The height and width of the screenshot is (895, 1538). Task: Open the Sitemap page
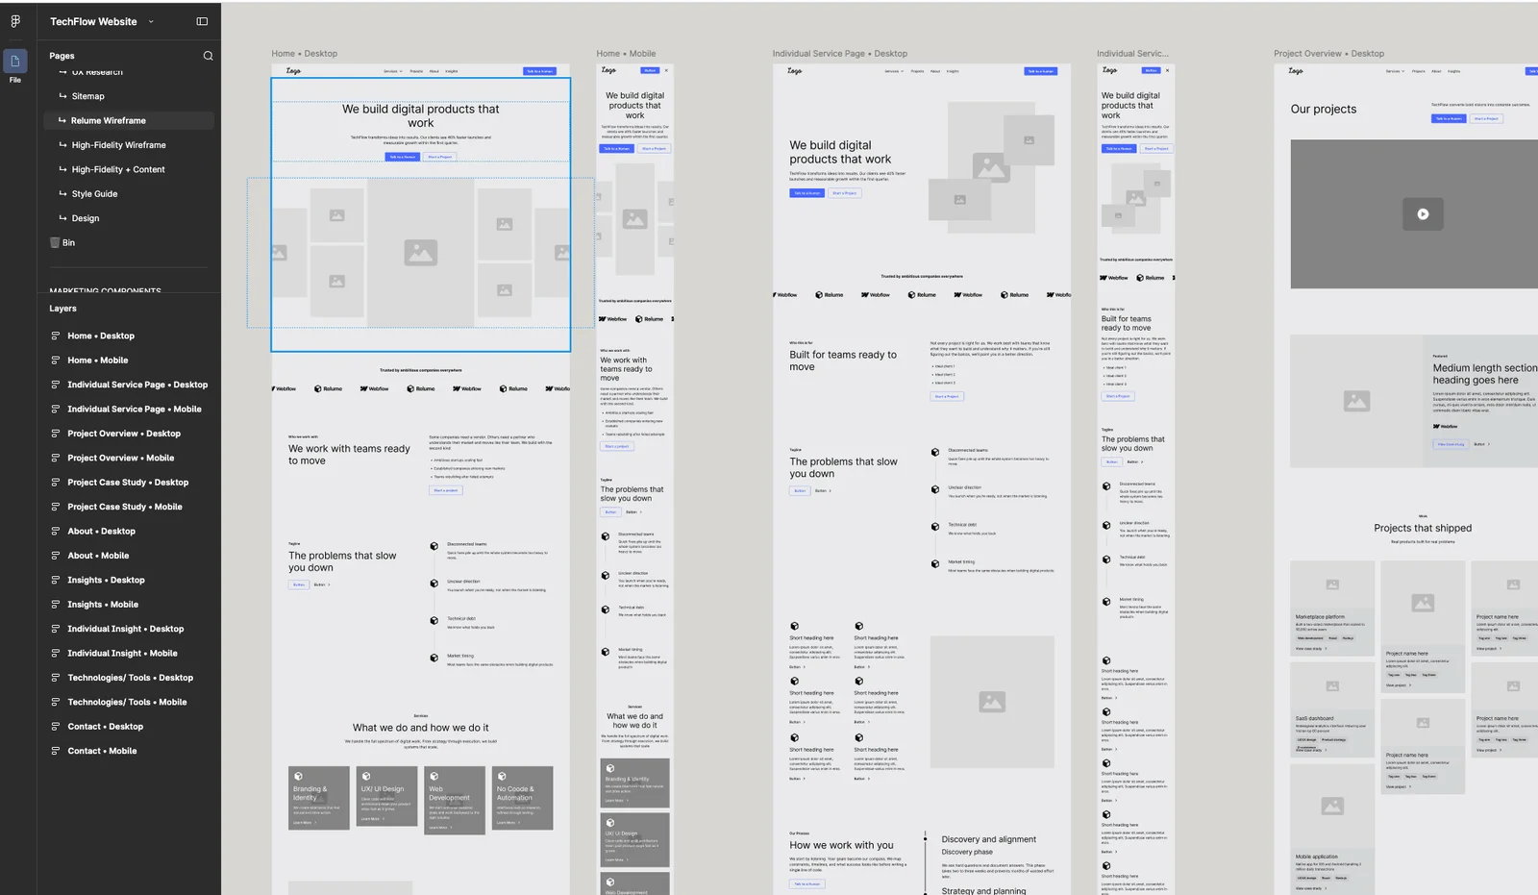click(x=87, y=96)
